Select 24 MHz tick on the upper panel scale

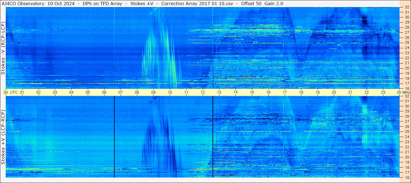pyautogui.click(x=407, y=48)
